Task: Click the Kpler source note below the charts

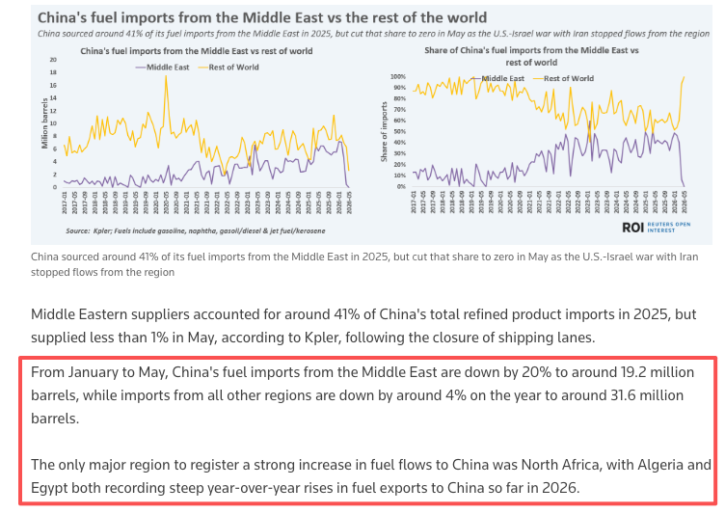Action: (x=196, y=231)
